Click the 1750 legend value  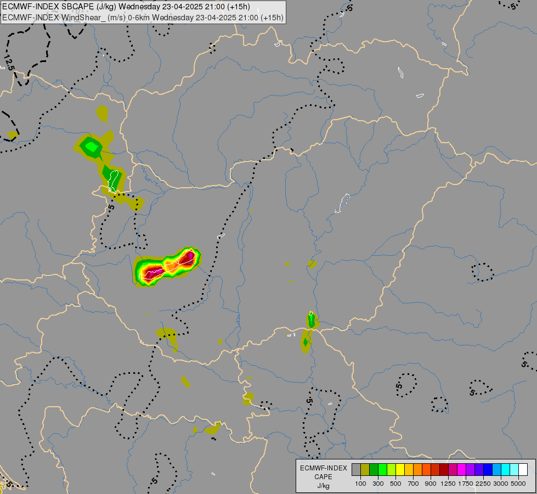466,484
